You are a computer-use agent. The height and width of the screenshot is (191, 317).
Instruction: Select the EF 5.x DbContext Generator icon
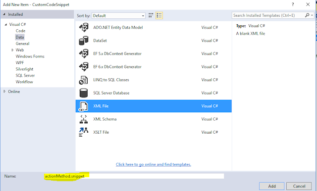[x=84, y=54]
